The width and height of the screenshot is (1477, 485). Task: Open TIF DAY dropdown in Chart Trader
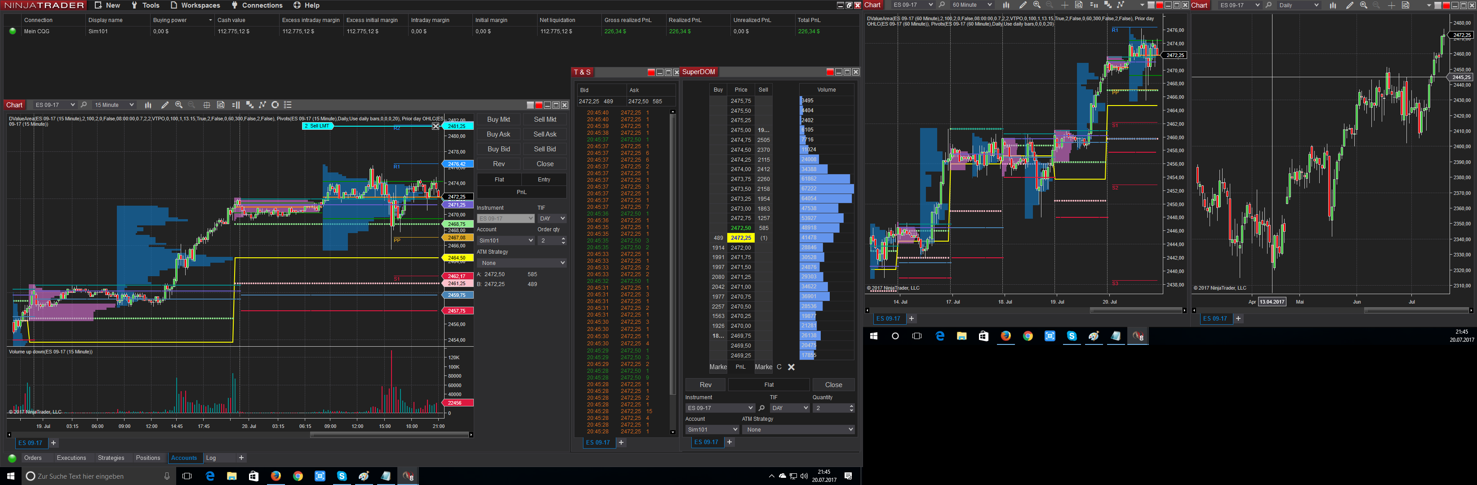click(552, 218)
